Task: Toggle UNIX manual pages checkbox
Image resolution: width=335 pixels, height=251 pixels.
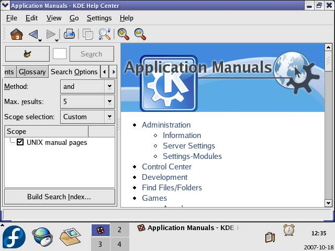Action: point(20,142)
